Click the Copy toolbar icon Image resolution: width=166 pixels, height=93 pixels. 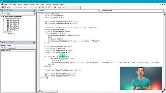(x=16, y=7)
